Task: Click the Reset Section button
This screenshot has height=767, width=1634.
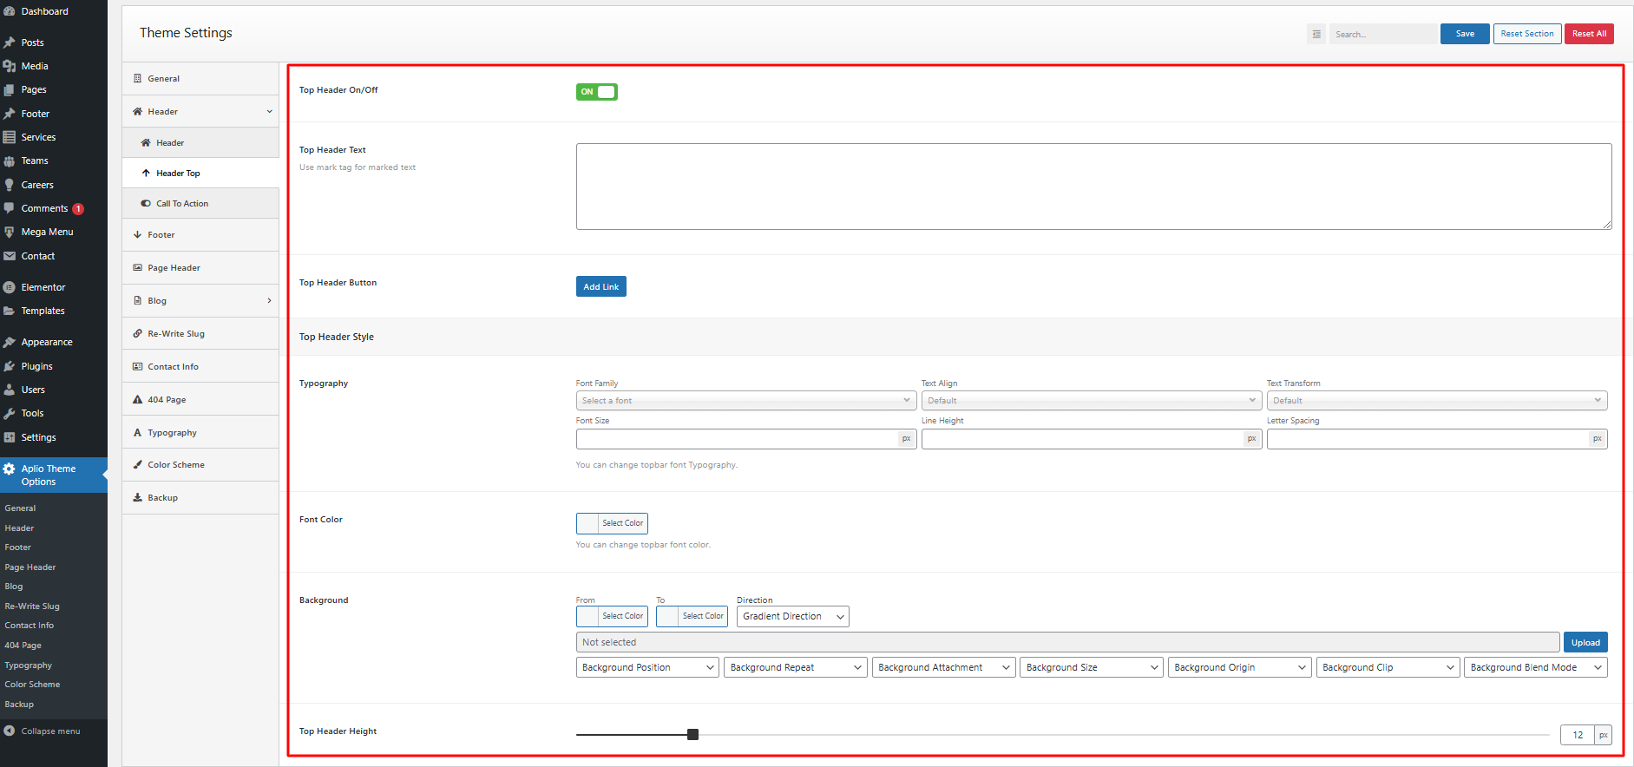Action: click(1527, 34)
